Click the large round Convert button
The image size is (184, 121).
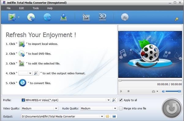coord(172,108)
